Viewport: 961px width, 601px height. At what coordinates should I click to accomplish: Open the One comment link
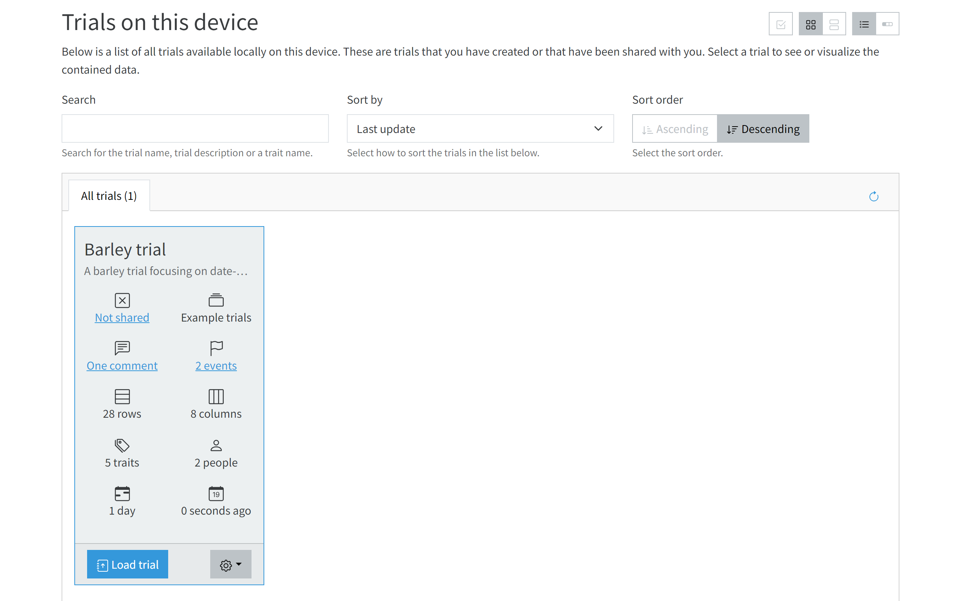[x=122, y=366]
